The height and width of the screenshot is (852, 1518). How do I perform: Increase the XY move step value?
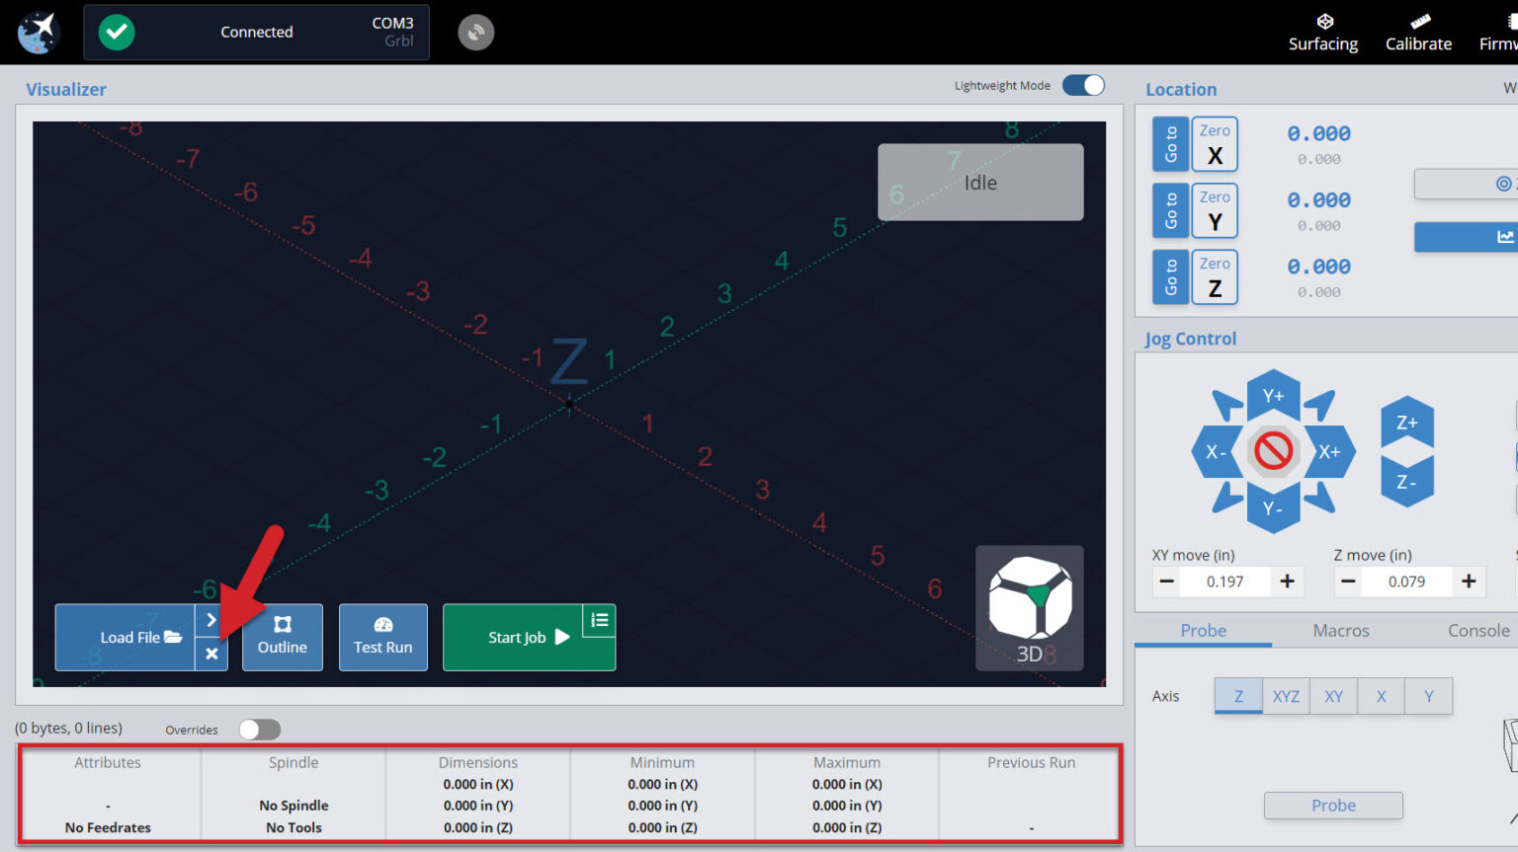[1287, 581]
